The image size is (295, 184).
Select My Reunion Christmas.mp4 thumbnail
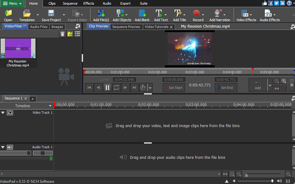click(x=18, y=49)
